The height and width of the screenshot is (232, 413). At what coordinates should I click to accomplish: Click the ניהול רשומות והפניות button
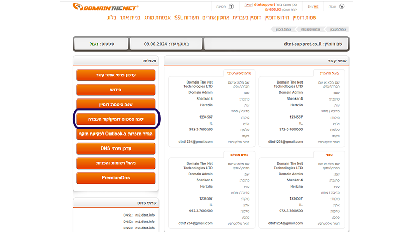(x=116, y=163)
